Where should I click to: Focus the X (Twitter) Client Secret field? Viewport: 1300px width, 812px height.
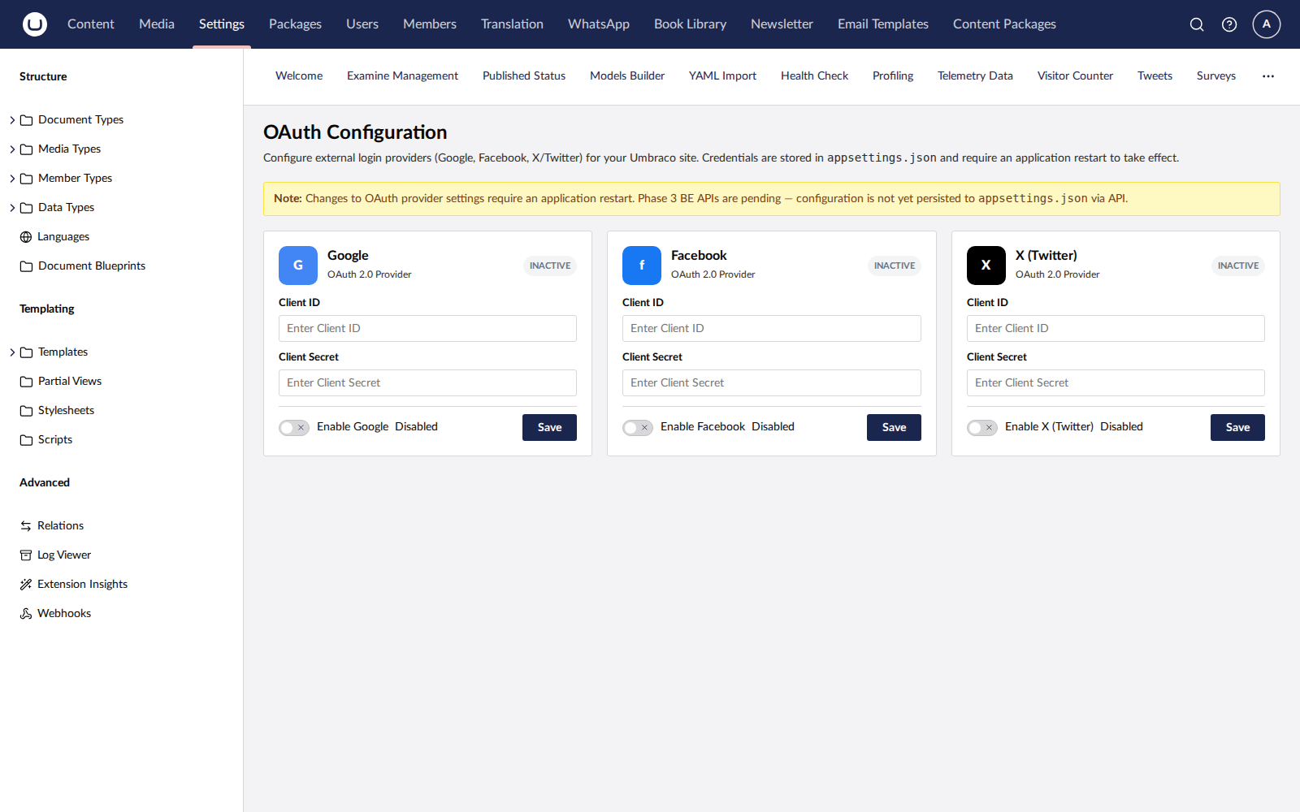point(1116,382)
